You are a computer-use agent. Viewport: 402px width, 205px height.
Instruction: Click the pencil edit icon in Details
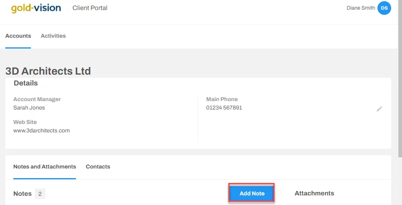point(379,109)
